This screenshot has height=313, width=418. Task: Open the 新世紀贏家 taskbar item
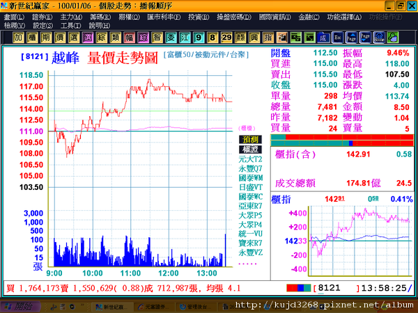pos(111,307)
